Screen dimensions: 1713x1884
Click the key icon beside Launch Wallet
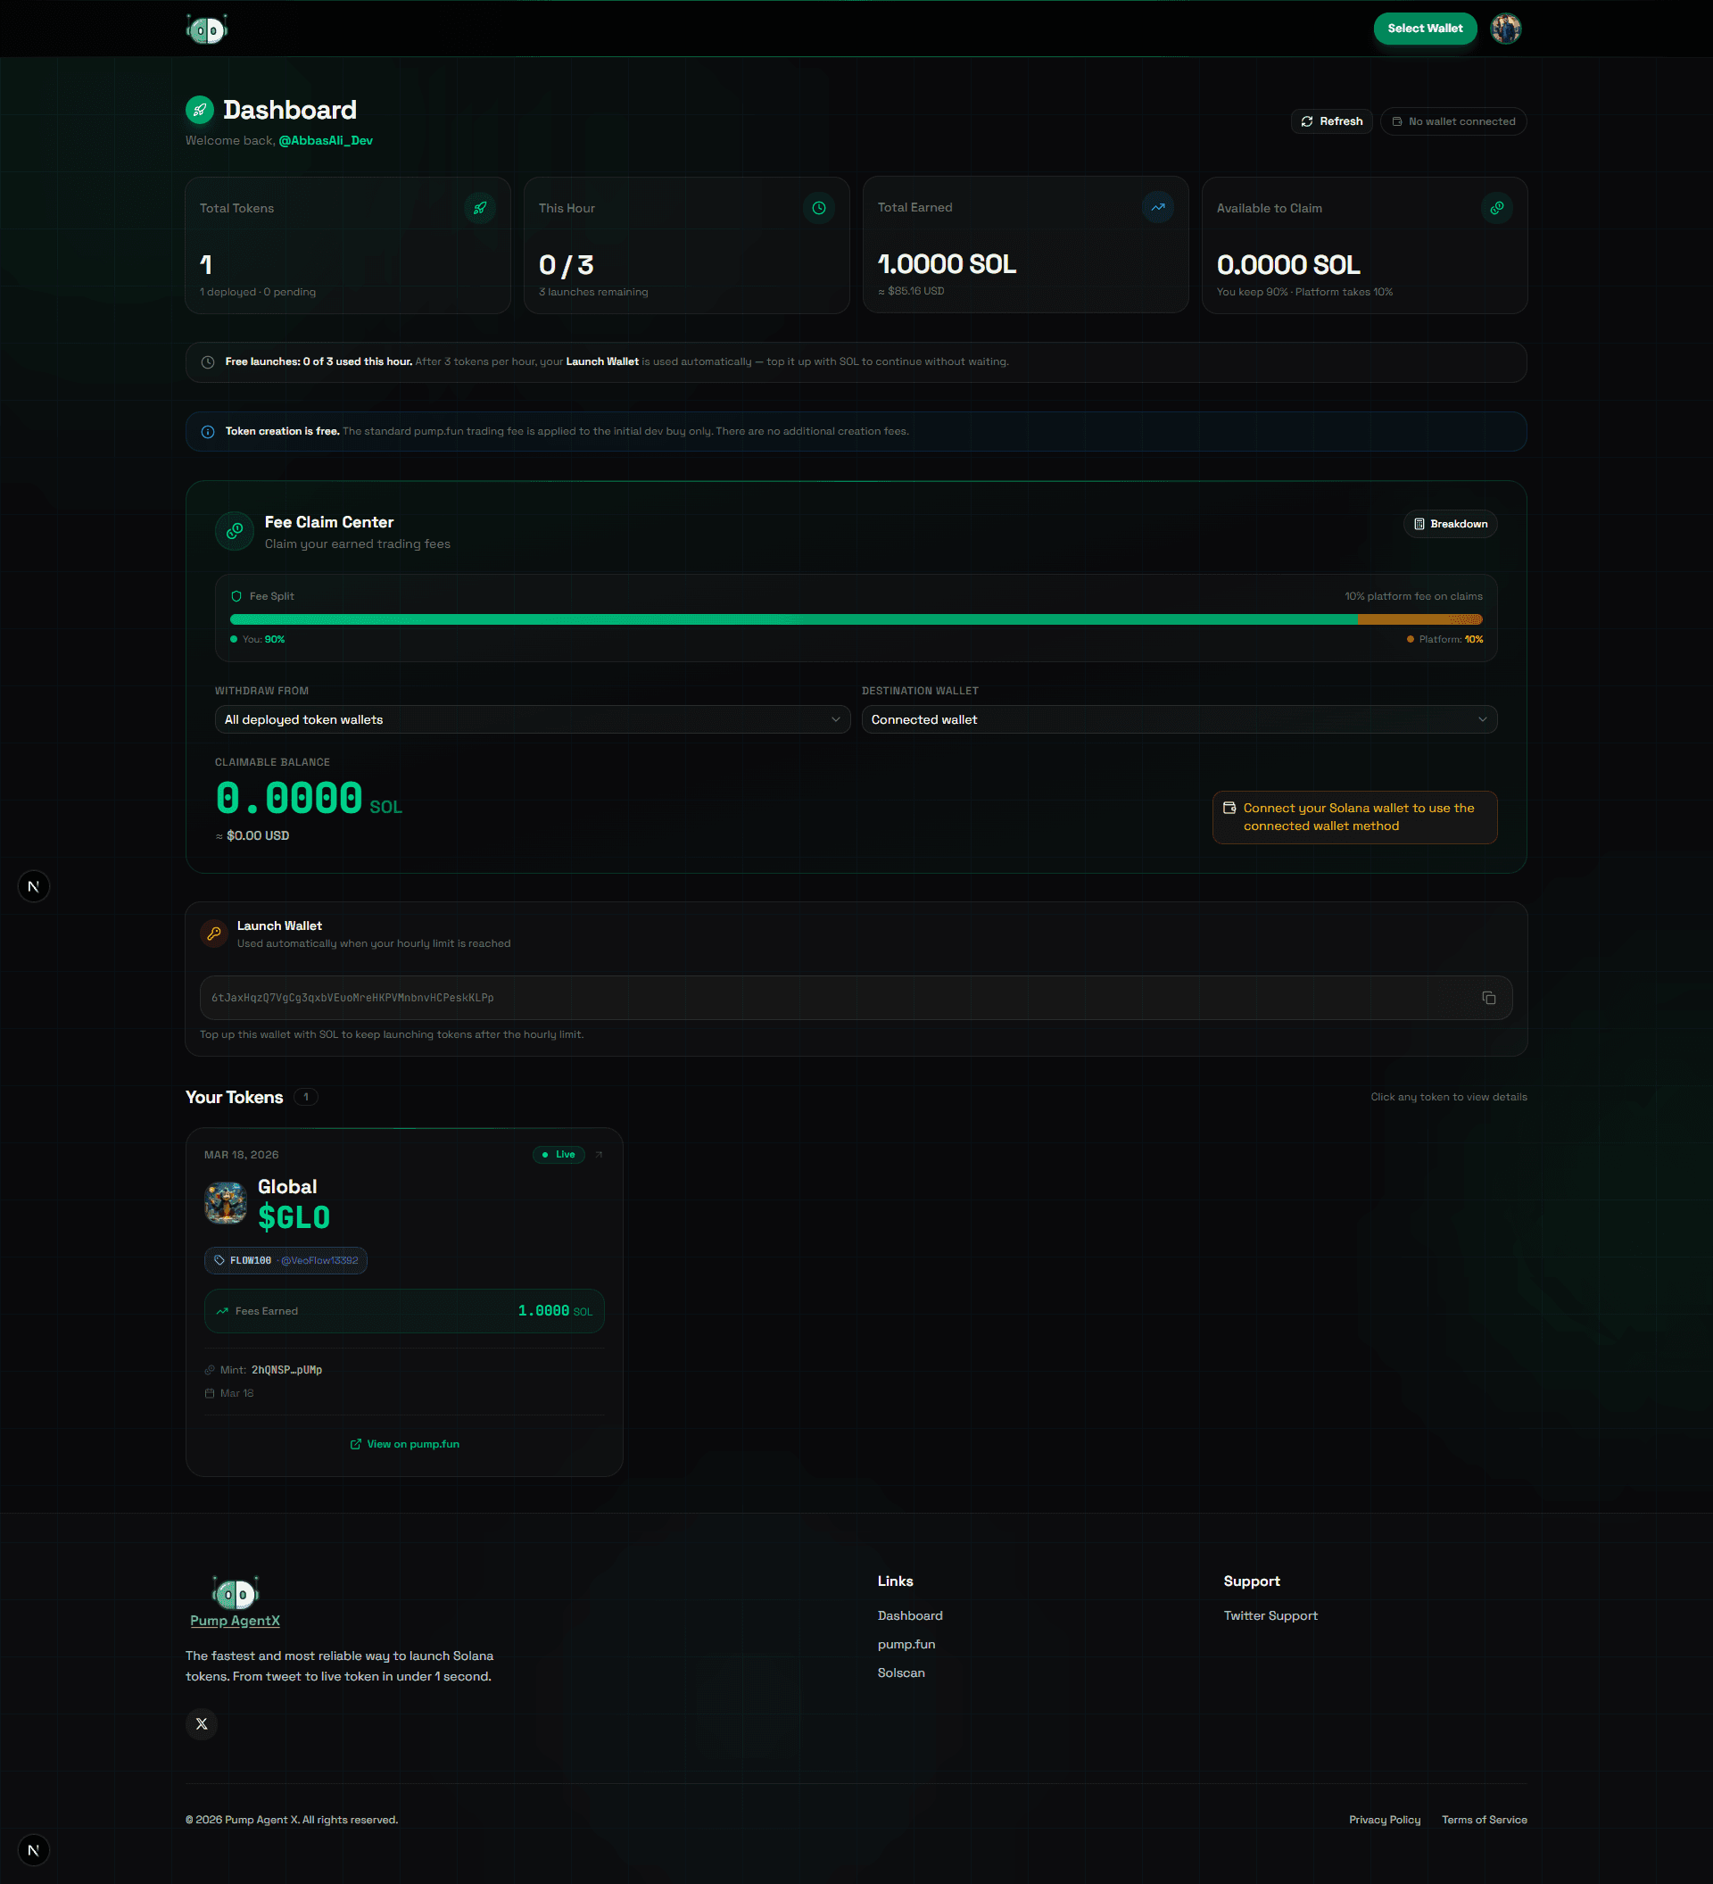pyautogui.click(x=214, y=934)
